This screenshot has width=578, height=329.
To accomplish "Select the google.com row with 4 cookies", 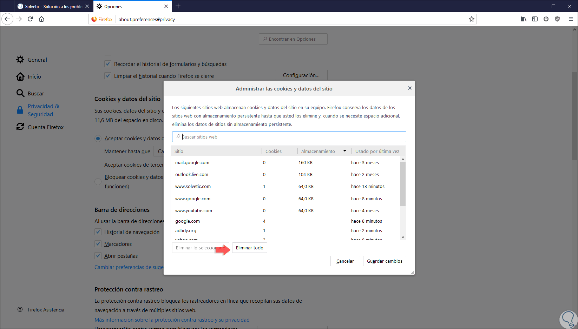I will pos(286,221).
